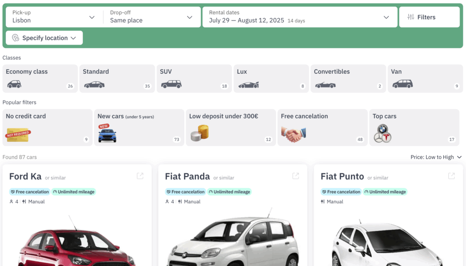Click Free cancelation badge on Fiat Panda
Image resolution: width=466 pixels, height=266 pixels.
pos(185,192)
